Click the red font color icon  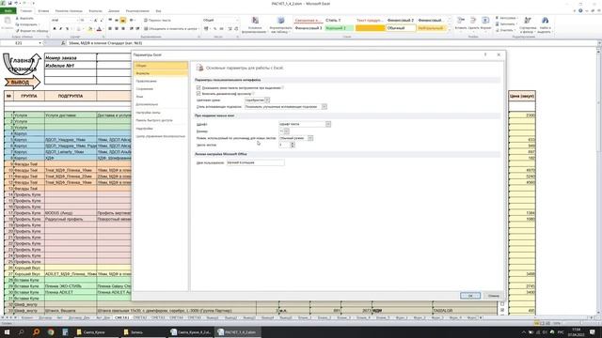click(x=99, y=29)
